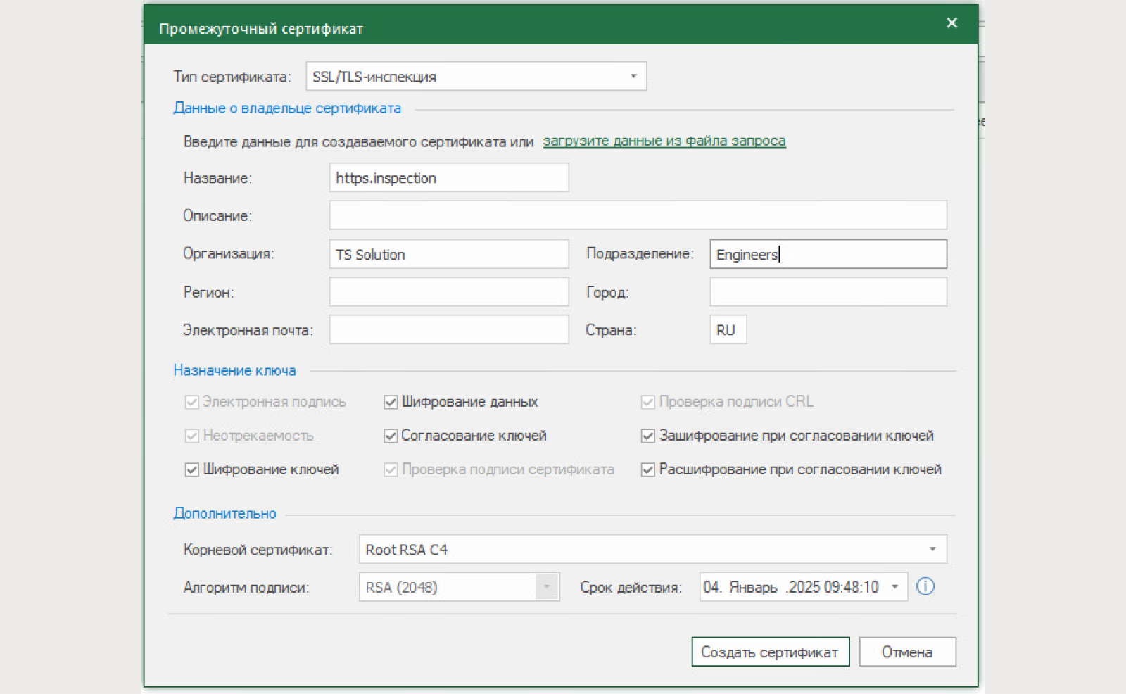Click the info icon beside validity period

(x=925, y=586)
